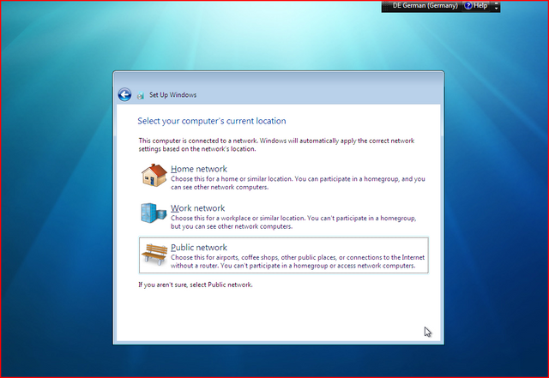Click the text 'If you aren't sure, select Public network.'
This screenshot has height=378, width=549.
click(196, 285)
